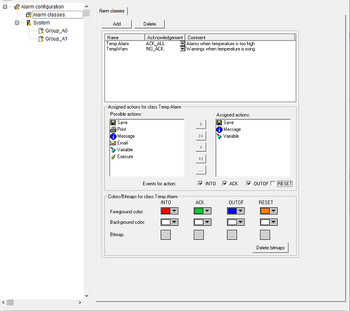Click the Email icon in Possible actions

[113, 143]
